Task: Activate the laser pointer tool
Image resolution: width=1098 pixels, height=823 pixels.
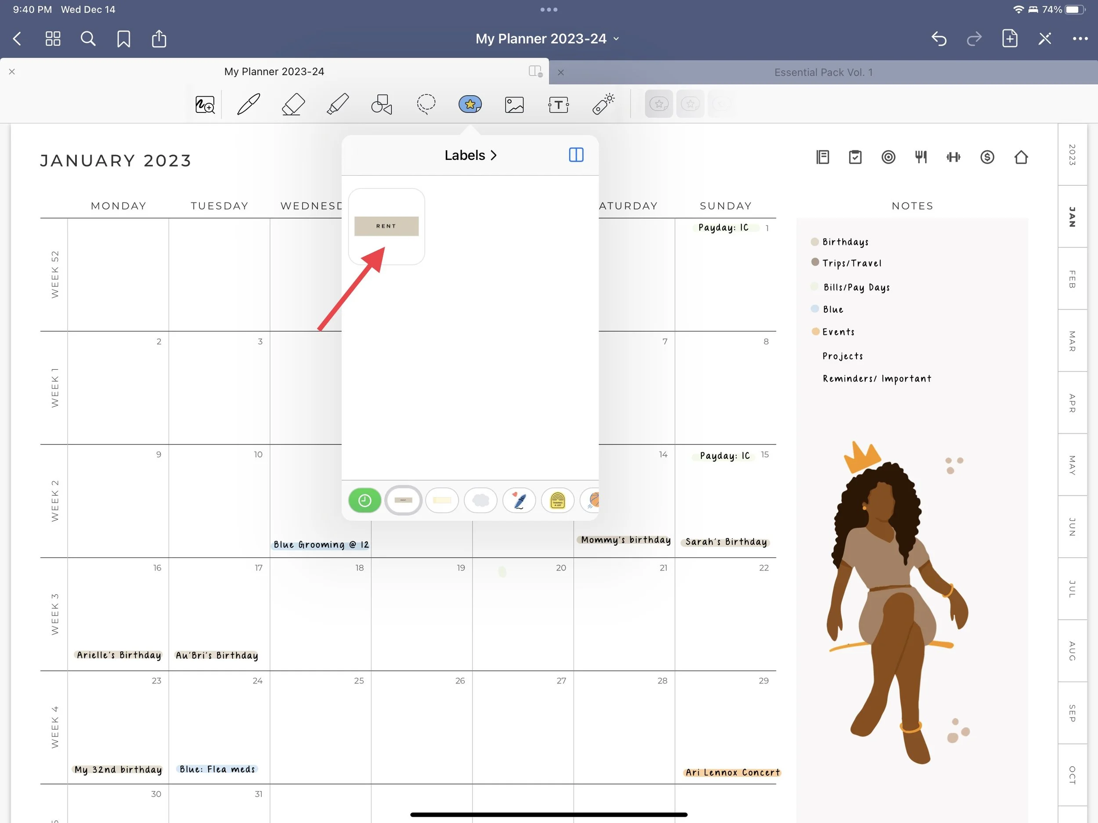Action: (x=603, y=104)
